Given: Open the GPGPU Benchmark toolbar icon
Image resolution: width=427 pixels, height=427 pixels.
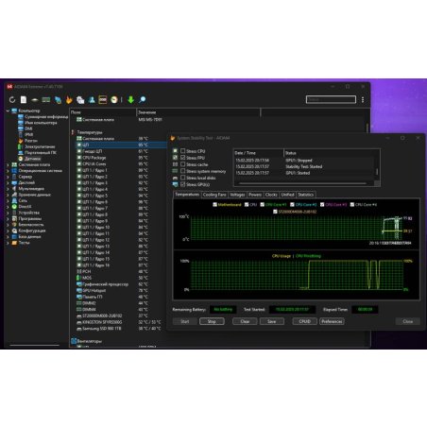Looking at the screenshot, I should [x=58, y=100].
